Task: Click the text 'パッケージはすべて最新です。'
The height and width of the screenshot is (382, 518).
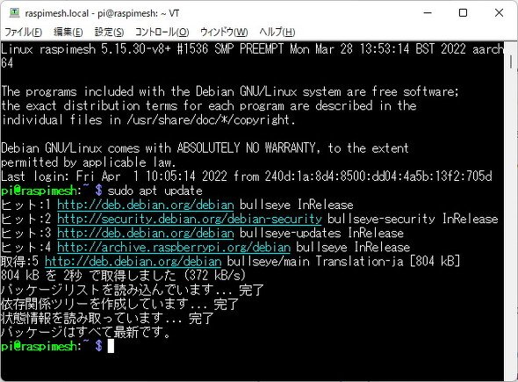Action: (85, 332)
